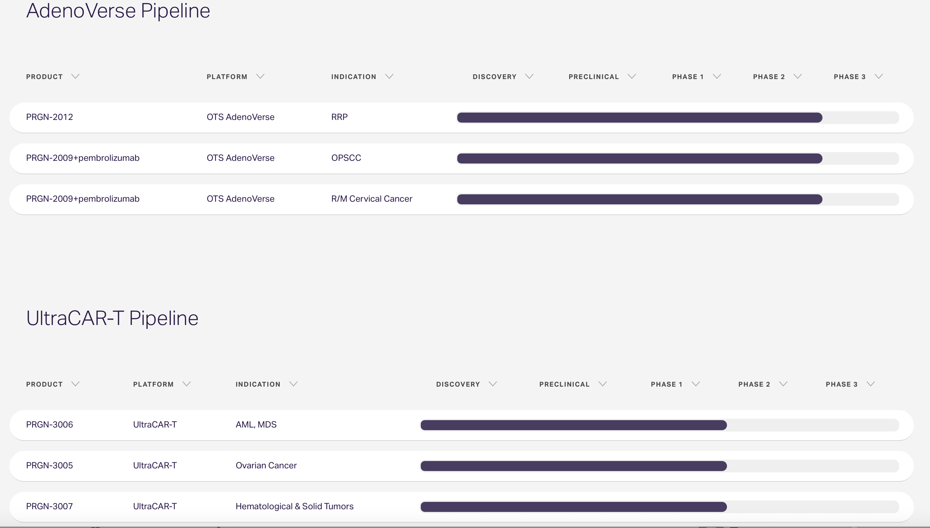Click the chevron next to AdenoVerse PLATFORM header
This screenshot has height=528, width=930.
click(x=260, y=76)
